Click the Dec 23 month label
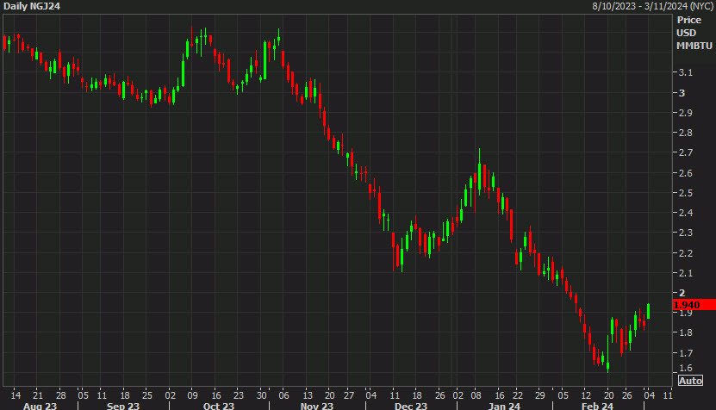 tap(411, 406)
